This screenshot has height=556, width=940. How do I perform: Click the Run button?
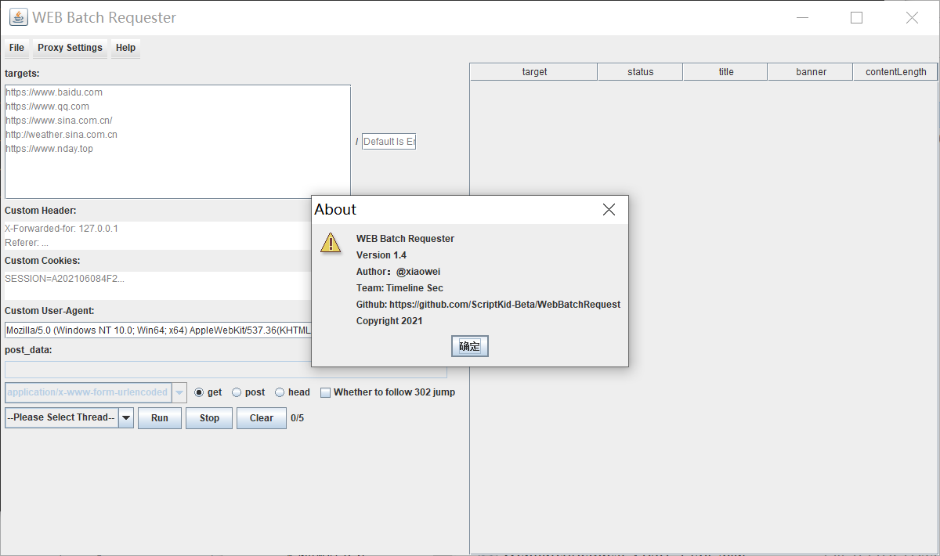(159, 417)
